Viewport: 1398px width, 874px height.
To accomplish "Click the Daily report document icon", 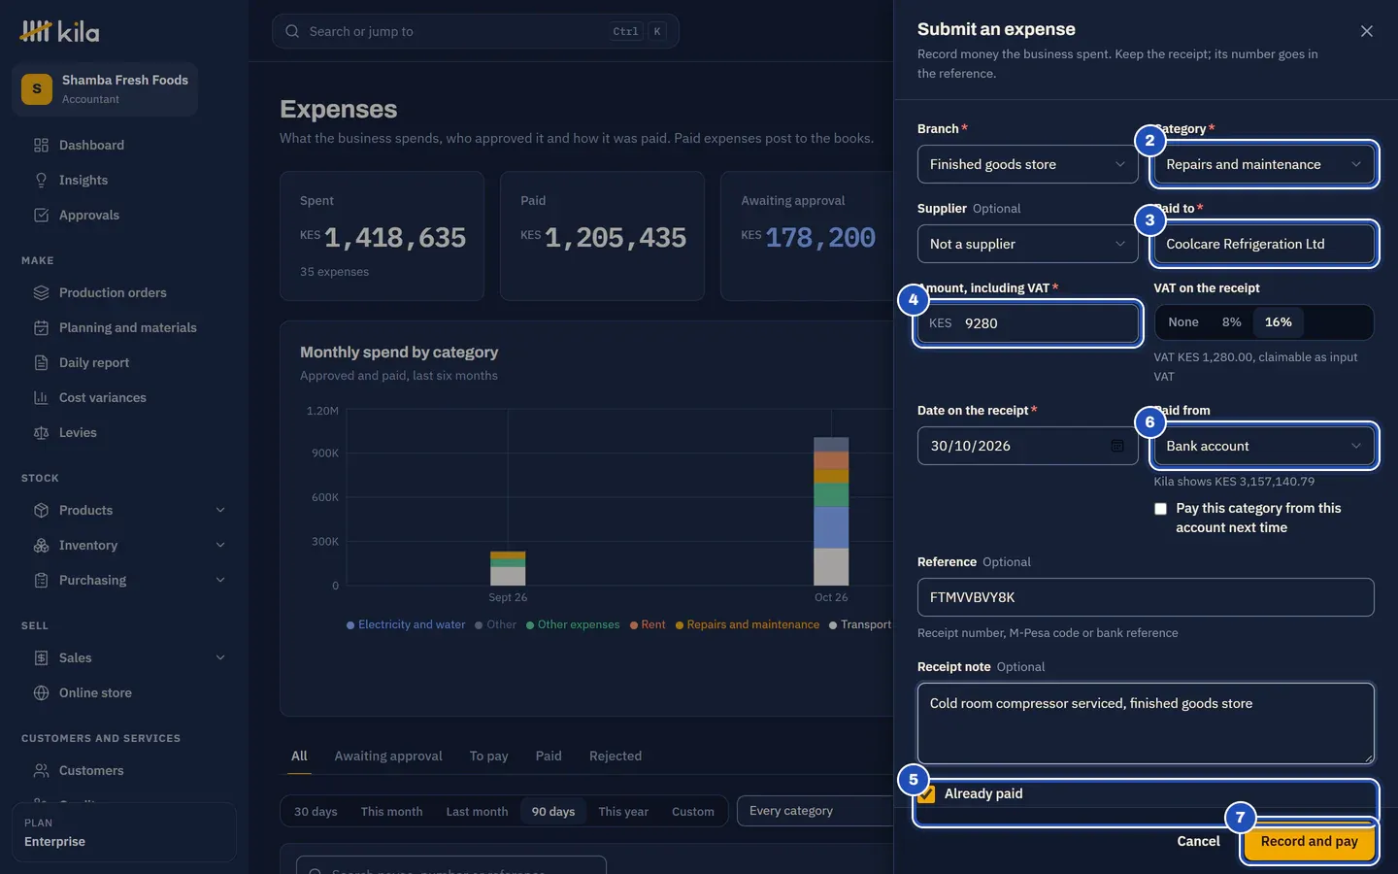I will coord(41,362).
